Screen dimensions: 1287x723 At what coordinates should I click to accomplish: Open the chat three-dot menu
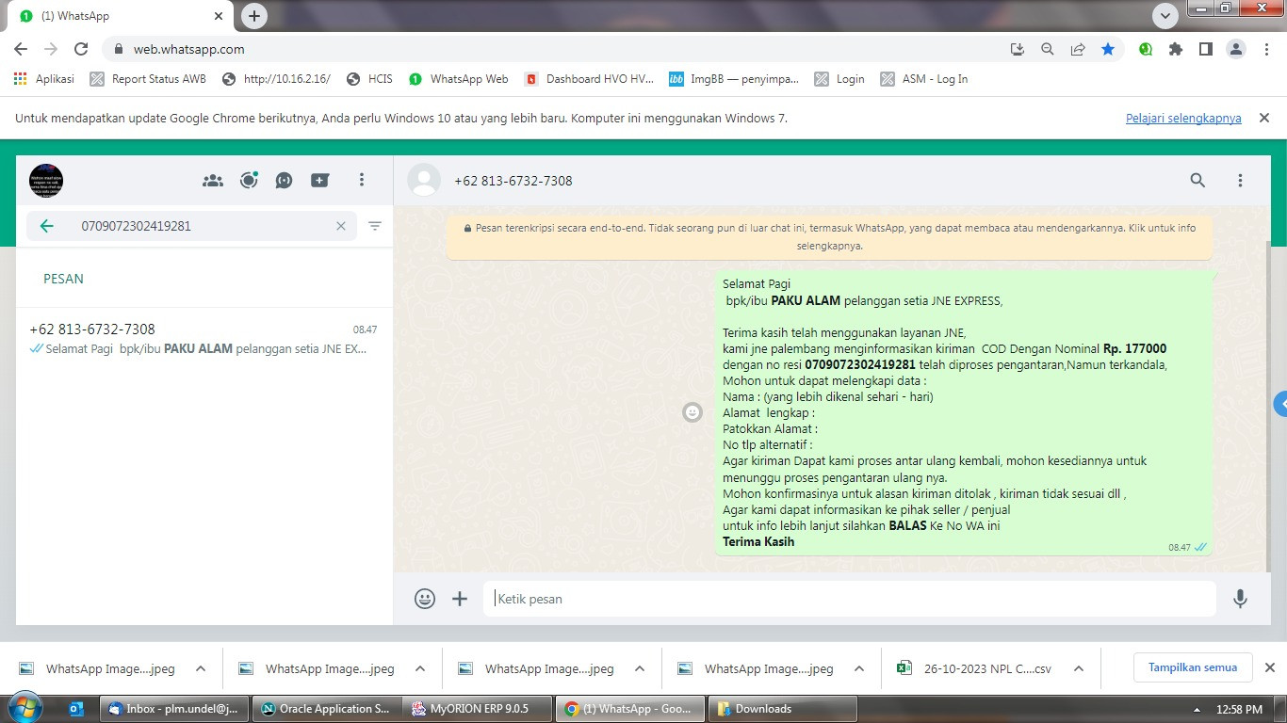[1241, 181]
